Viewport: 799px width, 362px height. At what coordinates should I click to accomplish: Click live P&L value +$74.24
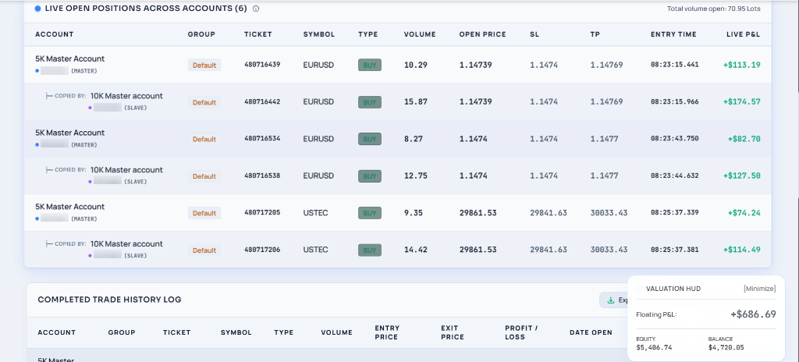pyautogui.click(x=744, y=213)
